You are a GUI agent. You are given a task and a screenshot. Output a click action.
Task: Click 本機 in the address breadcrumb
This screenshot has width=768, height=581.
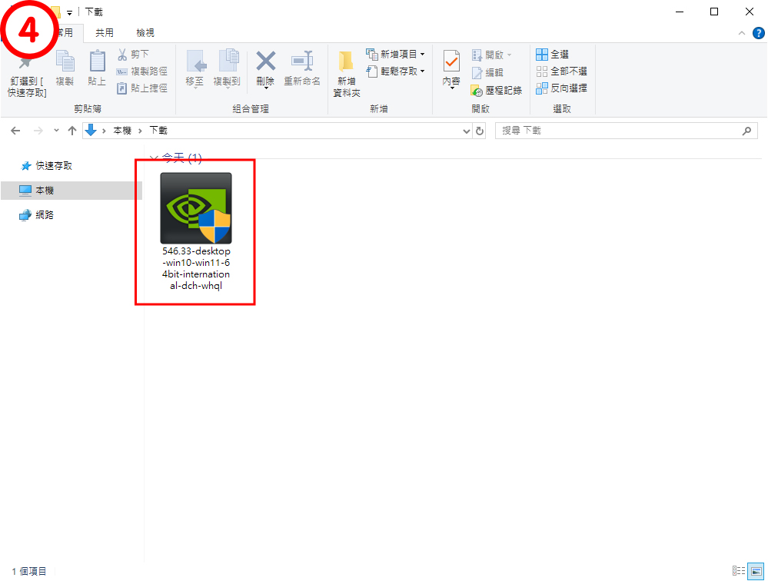point(122,131)
